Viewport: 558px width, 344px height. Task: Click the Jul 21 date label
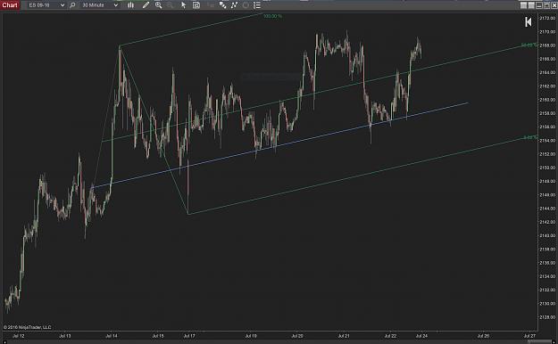(x=344, y=335)
